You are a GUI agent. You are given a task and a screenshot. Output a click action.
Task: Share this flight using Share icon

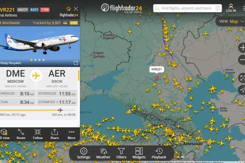coord(55,134)
